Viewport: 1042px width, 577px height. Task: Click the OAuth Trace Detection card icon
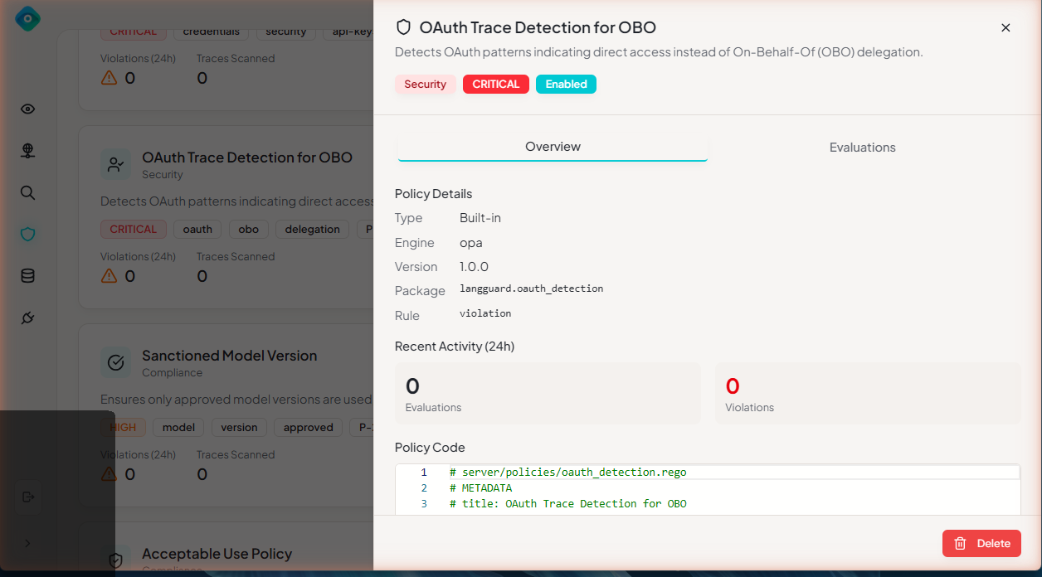116,164
